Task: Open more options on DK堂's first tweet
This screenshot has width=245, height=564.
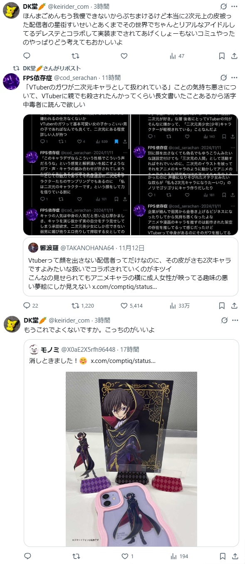Action: 235,7
